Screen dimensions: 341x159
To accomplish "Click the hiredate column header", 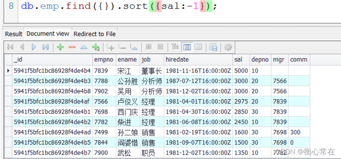I will coord(198,59).
